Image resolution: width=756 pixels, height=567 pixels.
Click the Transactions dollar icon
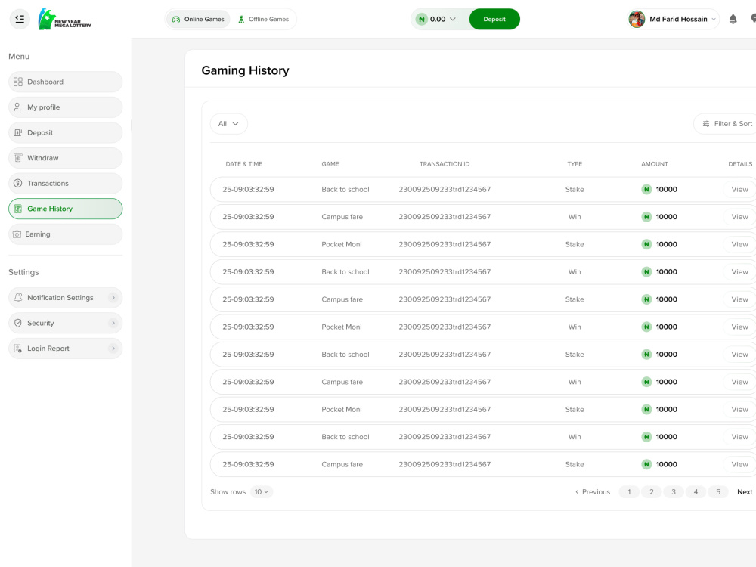click(18, 183)
